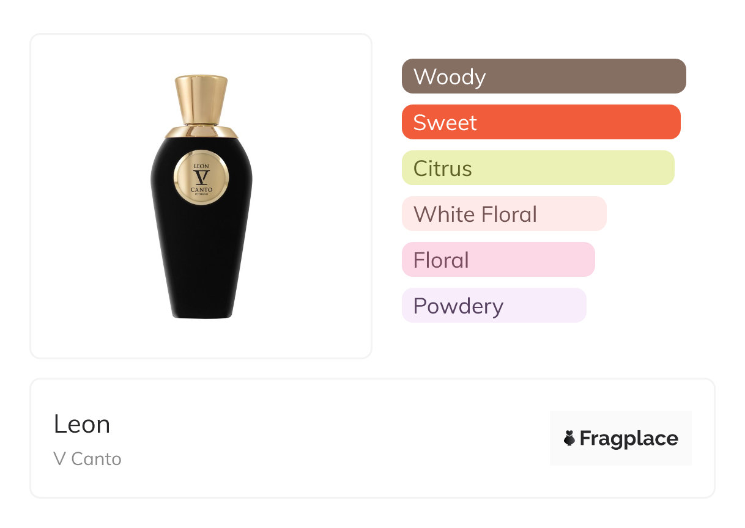
Task: Click the Leon fragrance title
Action: (x=82, y=424)
